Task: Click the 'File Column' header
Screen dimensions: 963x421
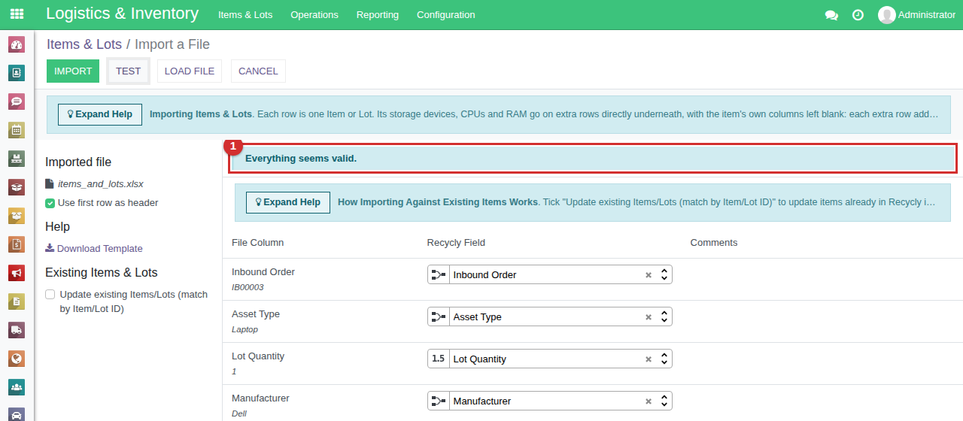Action: point(258,243)
